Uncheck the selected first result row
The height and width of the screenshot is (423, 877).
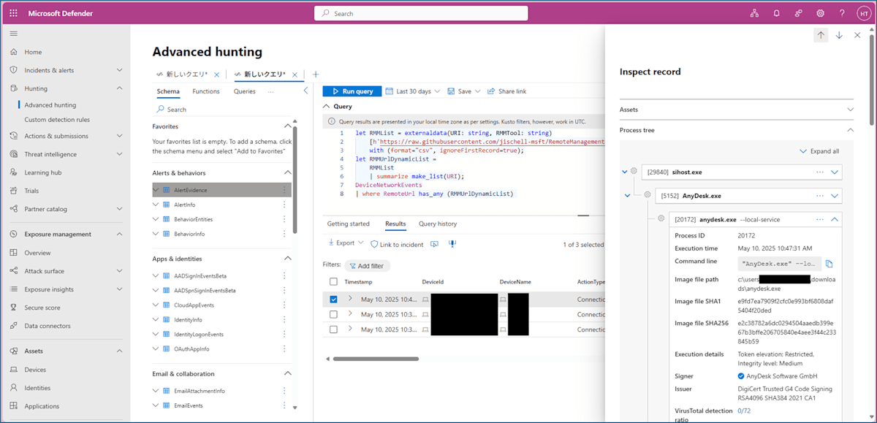pyautogui.click(x=333, y=299)
